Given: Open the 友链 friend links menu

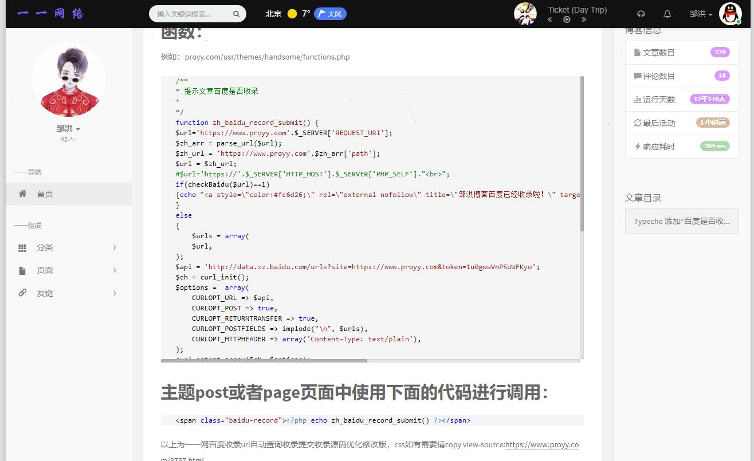Looking at the screenshot, I should (69, 293).
